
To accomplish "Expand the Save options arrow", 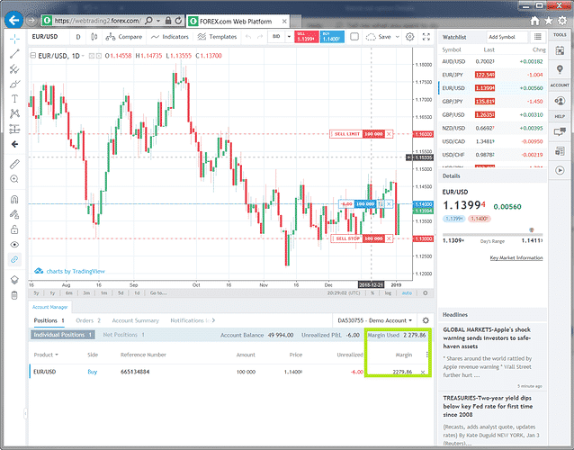I will [x=397, y=37].
